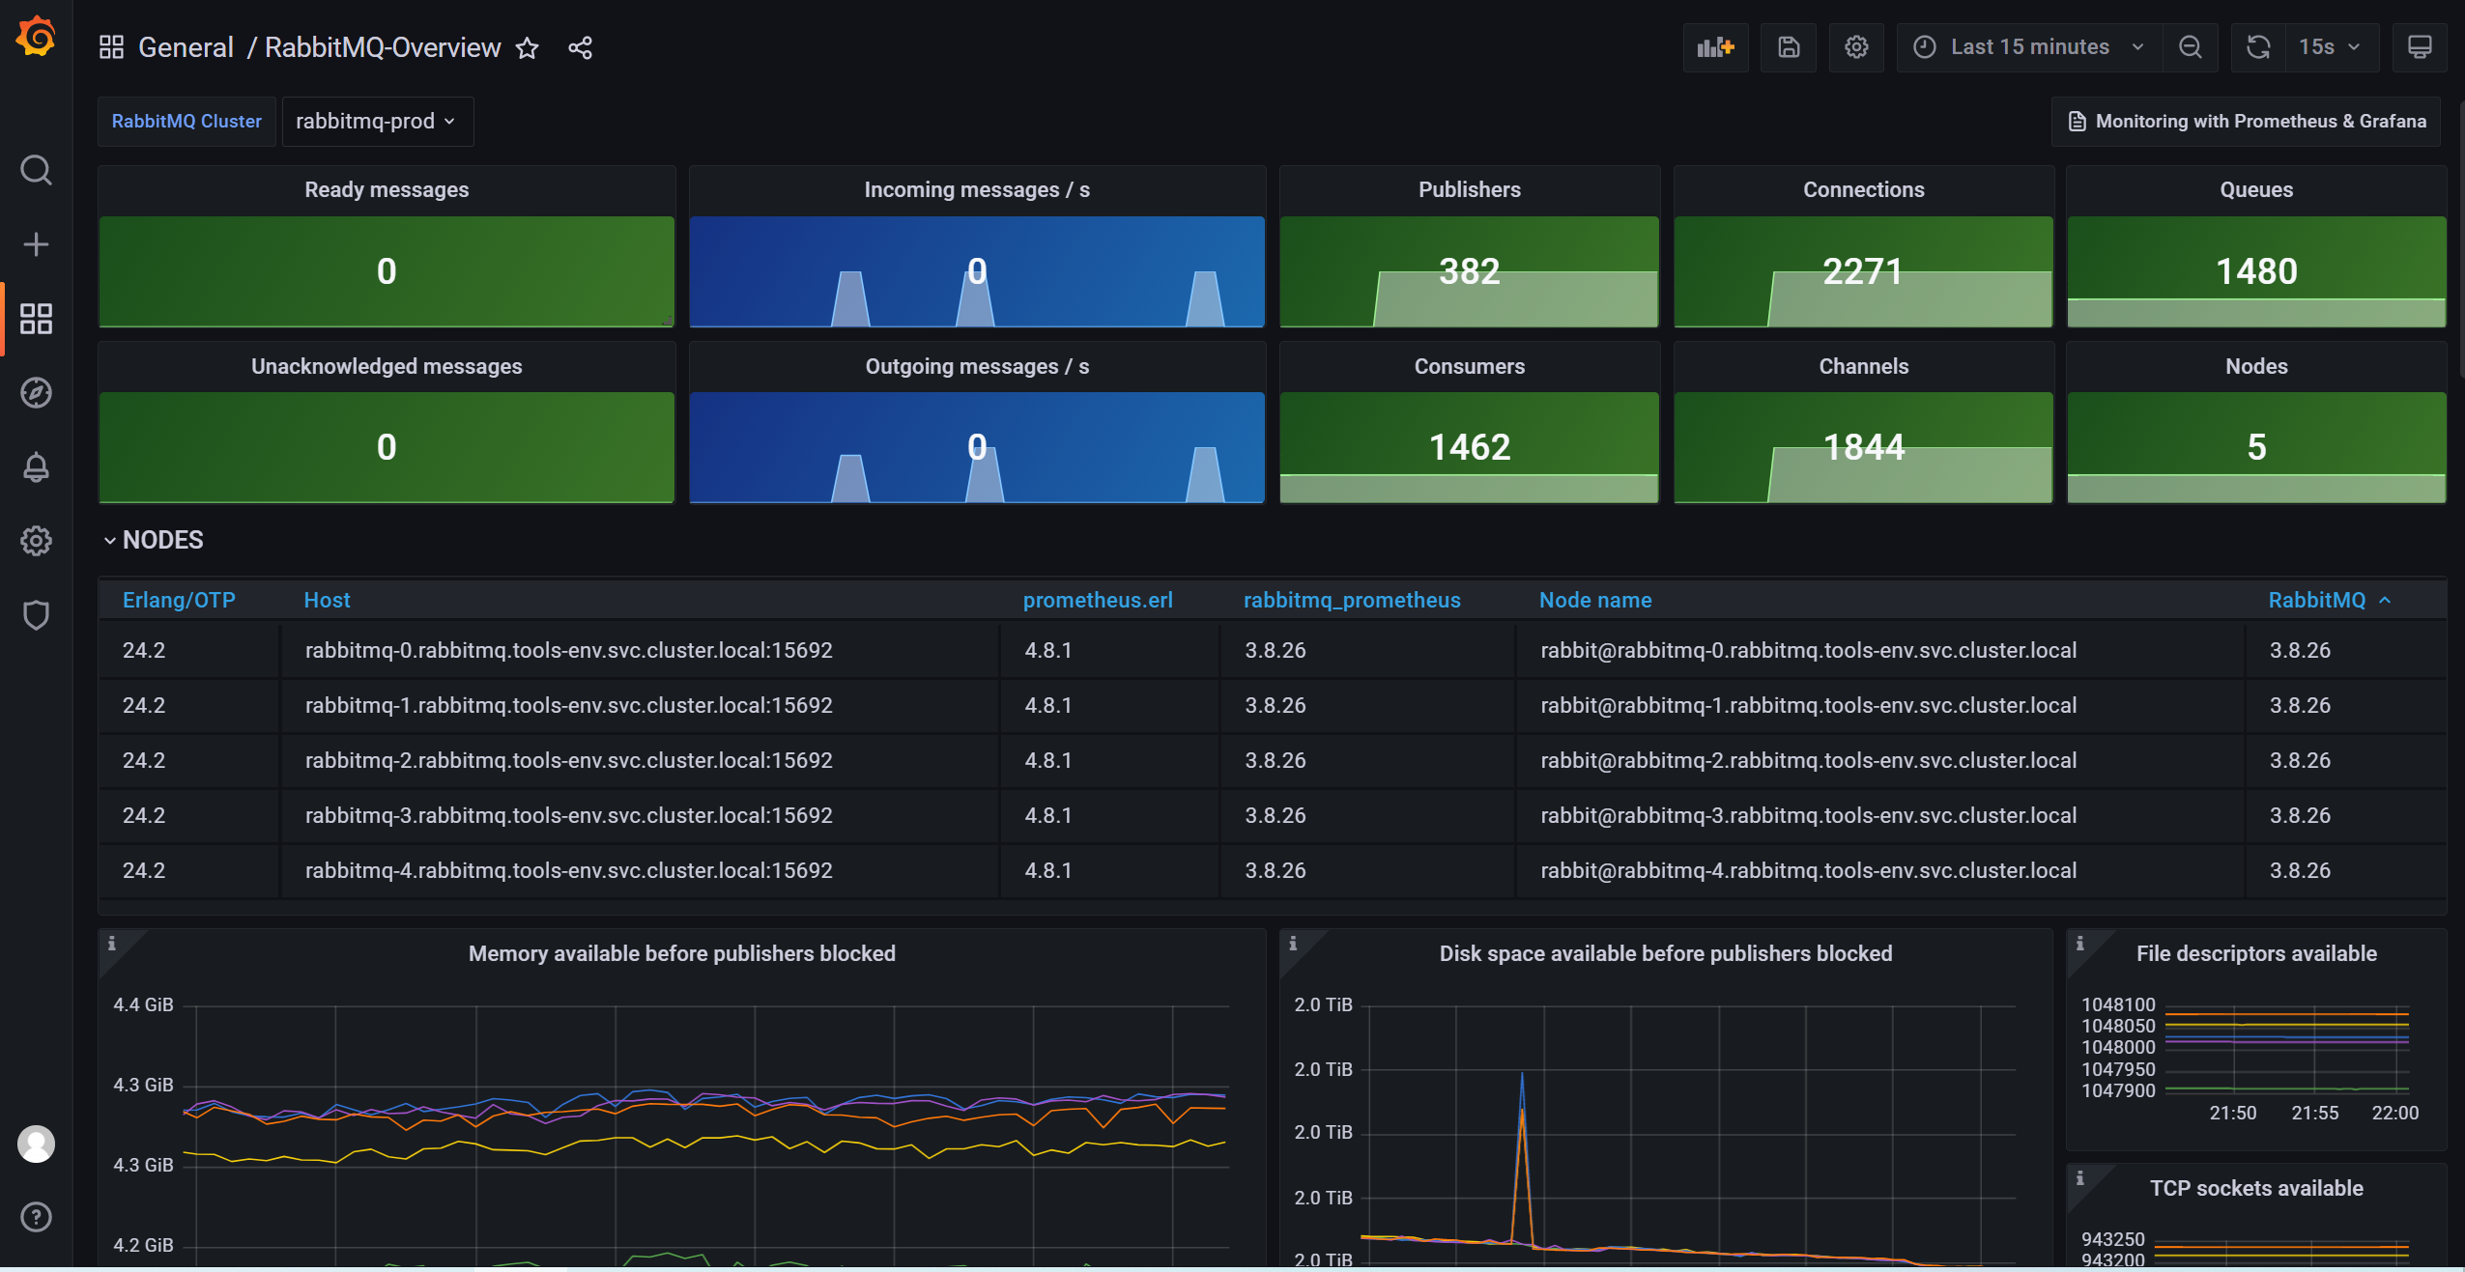Viewport: 2465px width, 1272px height.
Task: Open Monitoring with Prometheus & Grafana link
Action: (2247, 122)
